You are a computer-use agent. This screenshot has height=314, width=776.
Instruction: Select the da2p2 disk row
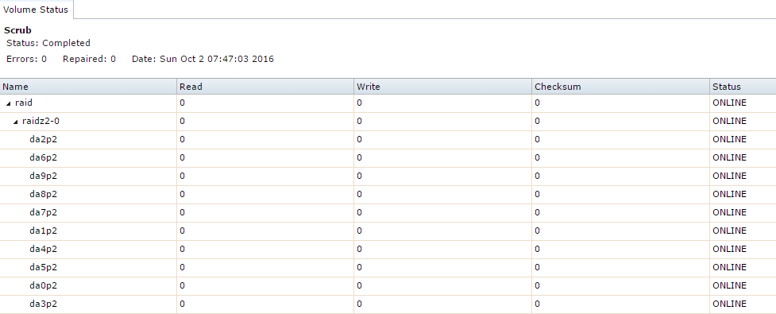click(388, 140)
